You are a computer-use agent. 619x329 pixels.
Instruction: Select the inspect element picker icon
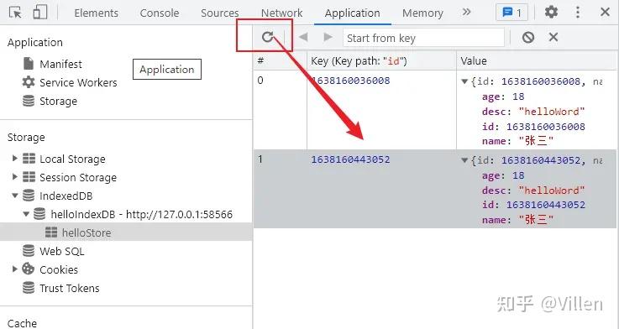tap(15, 13)
